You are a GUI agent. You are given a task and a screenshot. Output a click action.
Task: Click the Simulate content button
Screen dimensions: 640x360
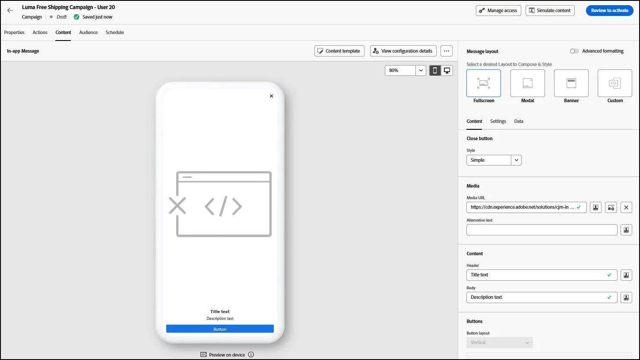point(550,10)
